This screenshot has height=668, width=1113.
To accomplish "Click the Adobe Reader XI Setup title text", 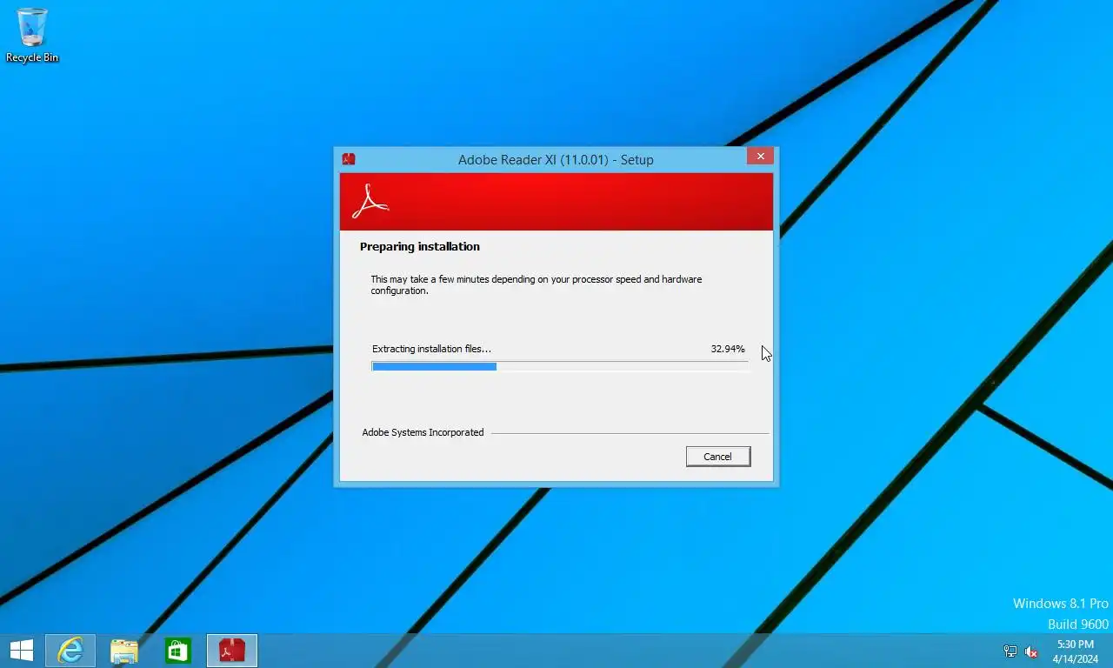I will point(556,159).
